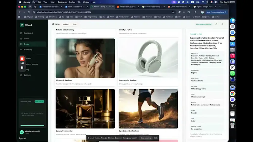Select the Cinematic Realism style thumbnail
The height and width of the screenshot is (142, 253).
[85, 58]
